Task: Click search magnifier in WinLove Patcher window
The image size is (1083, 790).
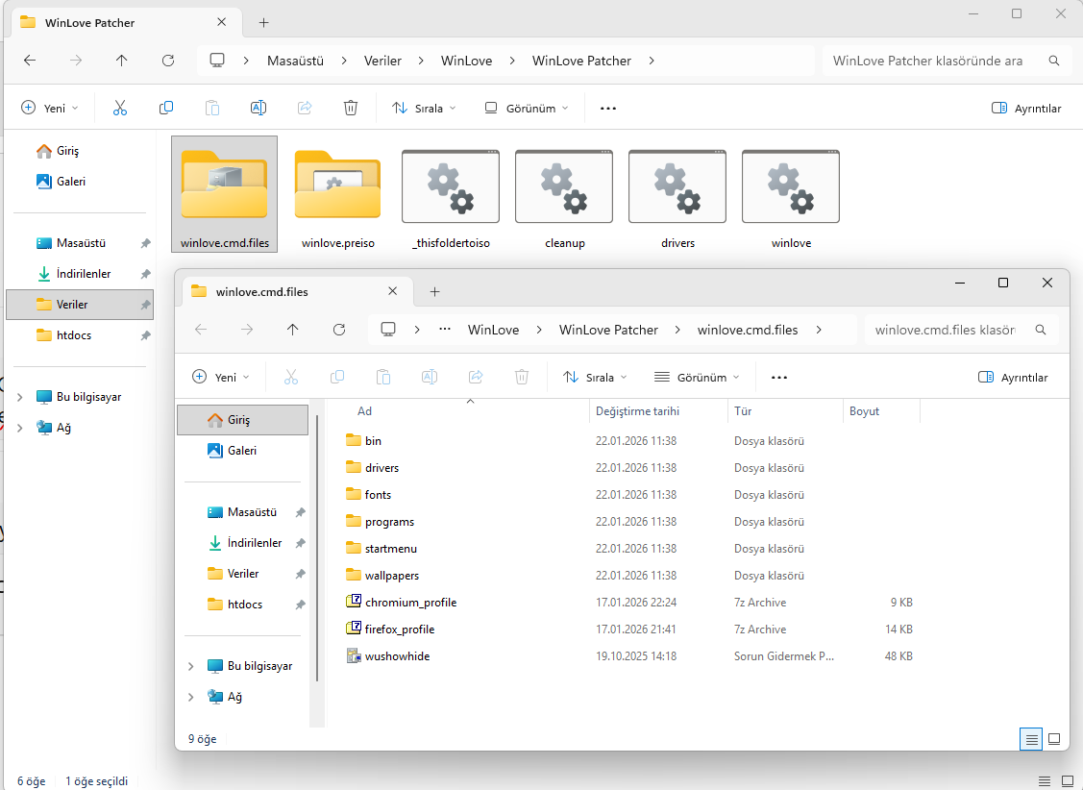Action: pyautogui.click(x=1054, y=61)
